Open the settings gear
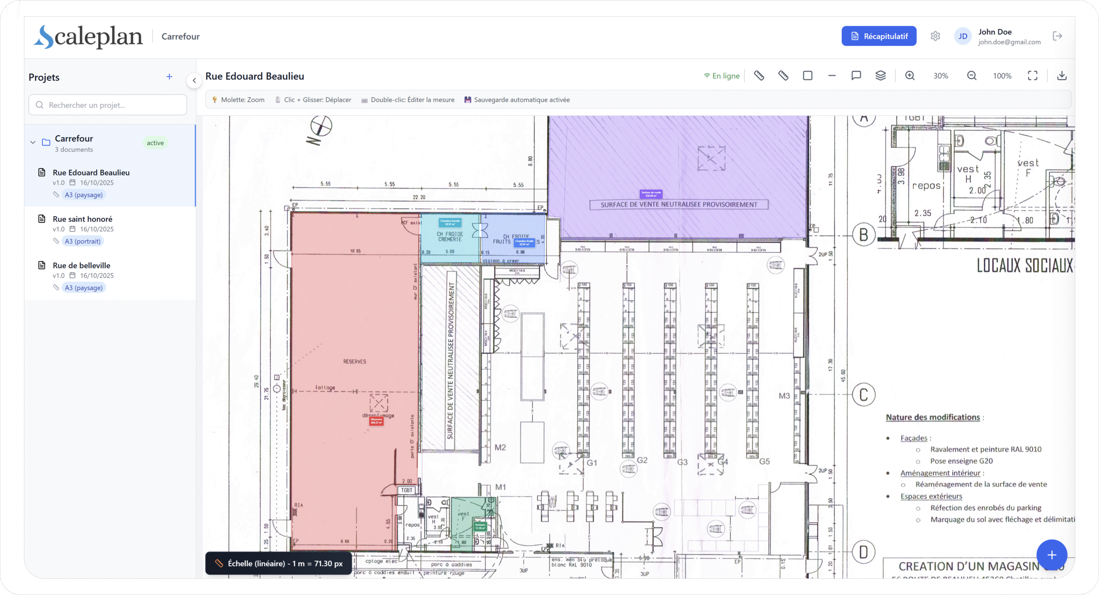 (935, 36)
